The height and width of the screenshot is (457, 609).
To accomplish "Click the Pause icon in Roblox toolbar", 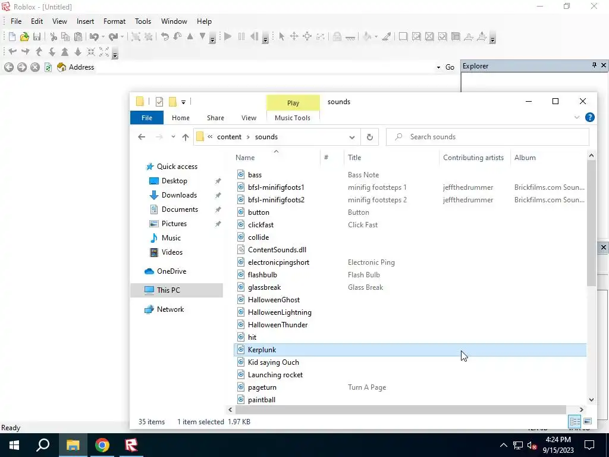I will (241, 37).
